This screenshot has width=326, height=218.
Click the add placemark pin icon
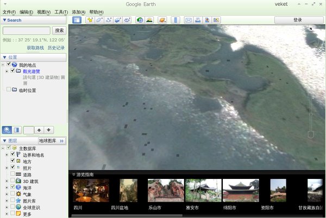pyautogui.click(x=91, y=20)
